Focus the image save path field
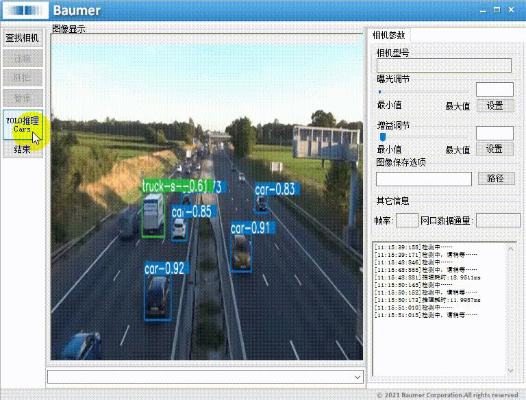Viewport: 526px width, 400px height. pos(424,179)
